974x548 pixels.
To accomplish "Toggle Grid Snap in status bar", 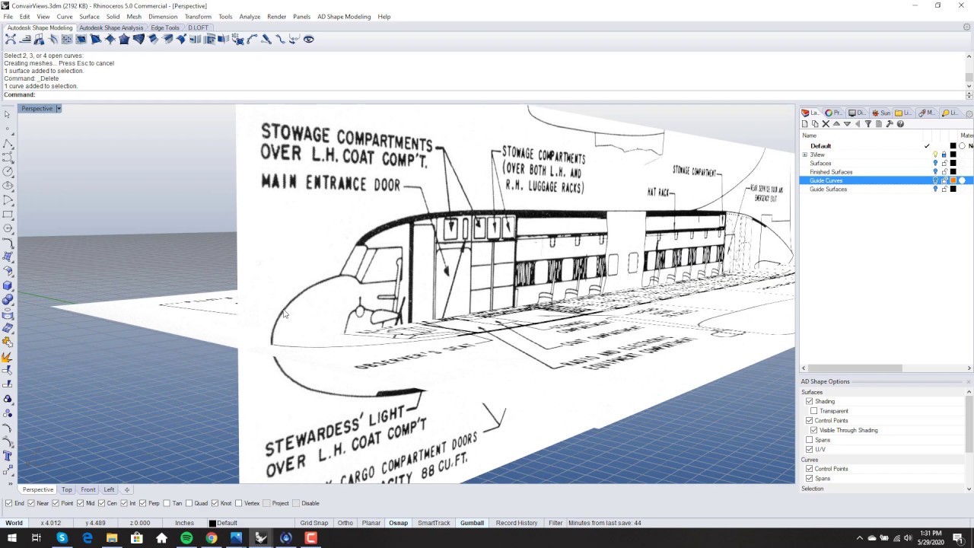I will 314,523.
